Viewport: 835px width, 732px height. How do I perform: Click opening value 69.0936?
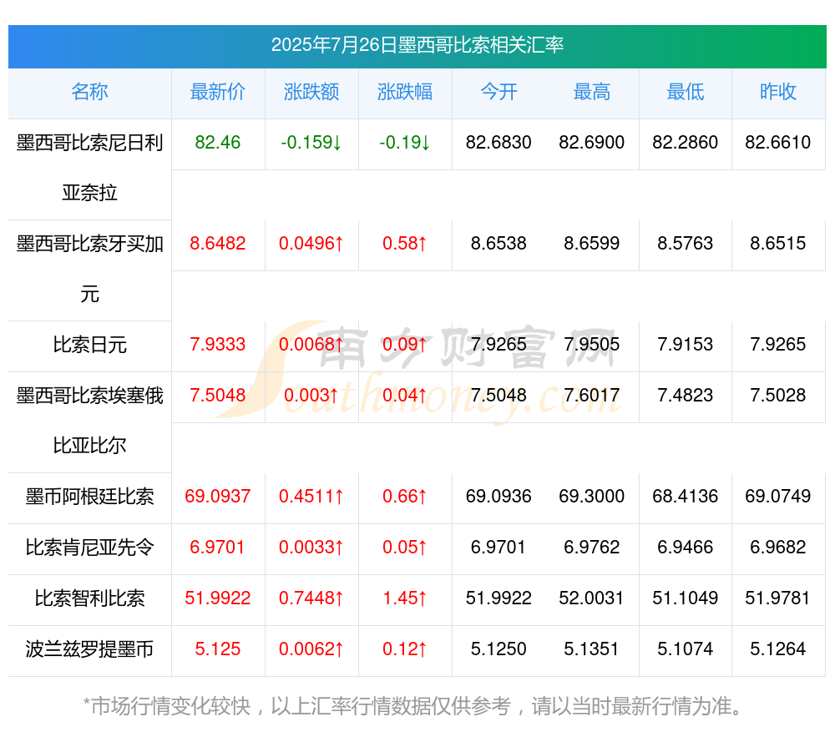pyautogui.click(x=498, y=496)
